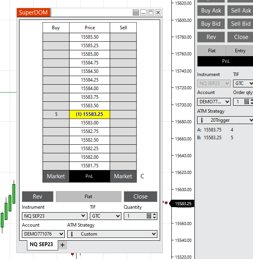Open the SuperDOM TIF dropdown GTC
253x259 pixels.
tap(105, 216)
